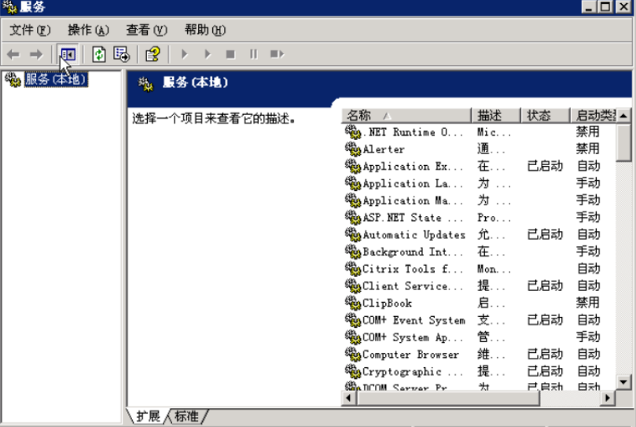Click the gear icon of ASP.NET State service
636x427 pixels.
pyautogui.click(x=353, y=217)
